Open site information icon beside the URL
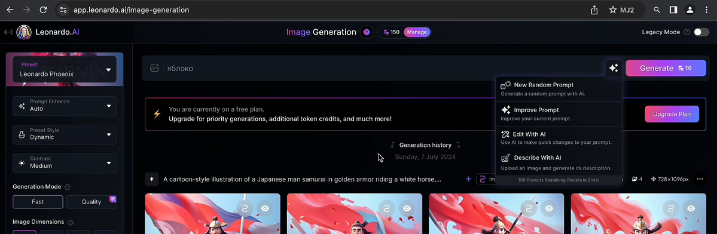Viewport: 717px width, 234px height. click(63, 10)
